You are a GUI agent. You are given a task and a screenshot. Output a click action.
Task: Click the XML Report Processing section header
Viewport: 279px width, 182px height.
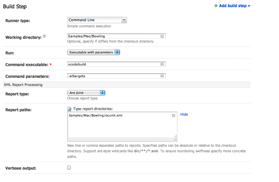point(126,85)
